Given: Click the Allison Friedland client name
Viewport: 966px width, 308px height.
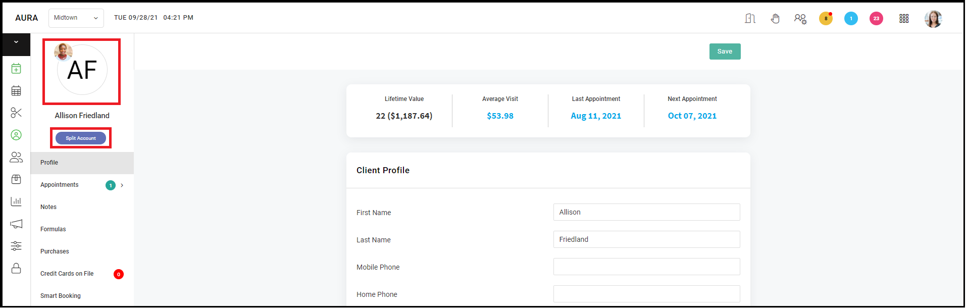Looking at the screenshot, I should (x=82, y=116).
